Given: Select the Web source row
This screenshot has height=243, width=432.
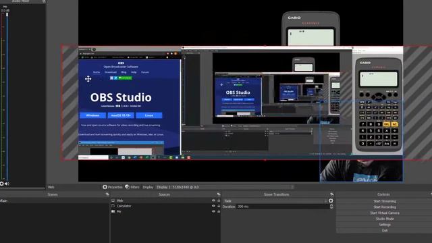Looking at the screenshot, I should pos(165,200).
